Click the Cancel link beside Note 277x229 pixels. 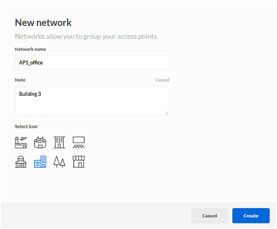162,80
